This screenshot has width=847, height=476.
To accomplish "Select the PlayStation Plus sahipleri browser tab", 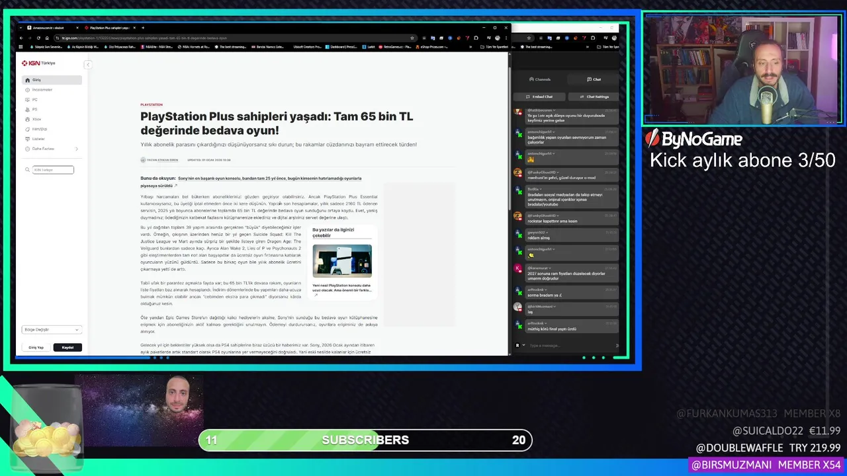I will pos(109,28).
